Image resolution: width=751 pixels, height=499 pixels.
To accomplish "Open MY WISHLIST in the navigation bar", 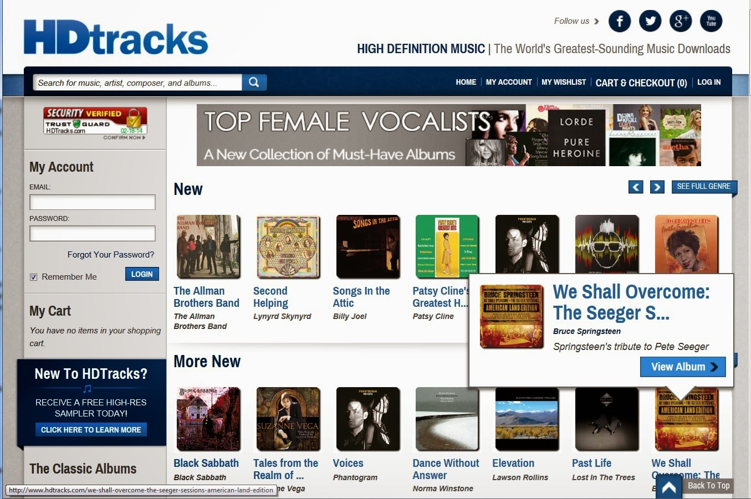I will coord(564,82).
